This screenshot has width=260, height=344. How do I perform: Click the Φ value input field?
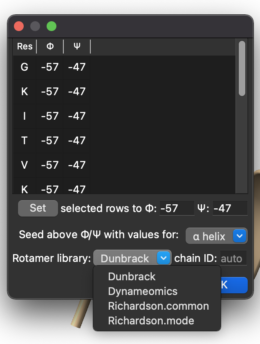point(177,208)
